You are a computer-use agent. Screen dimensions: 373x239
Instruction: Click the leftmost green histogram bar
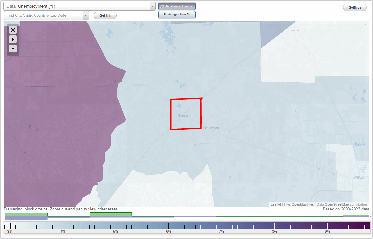coord(26,215)
